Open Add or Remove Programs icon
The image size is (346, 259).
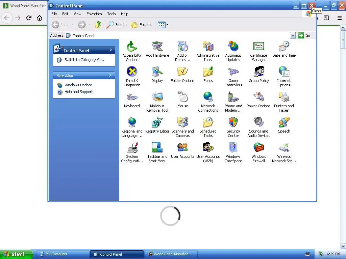182,51
